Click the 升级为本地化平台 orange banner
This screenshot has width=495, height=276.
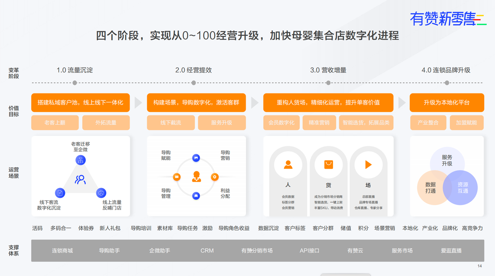pyautogui.click(x=447, y=103)
